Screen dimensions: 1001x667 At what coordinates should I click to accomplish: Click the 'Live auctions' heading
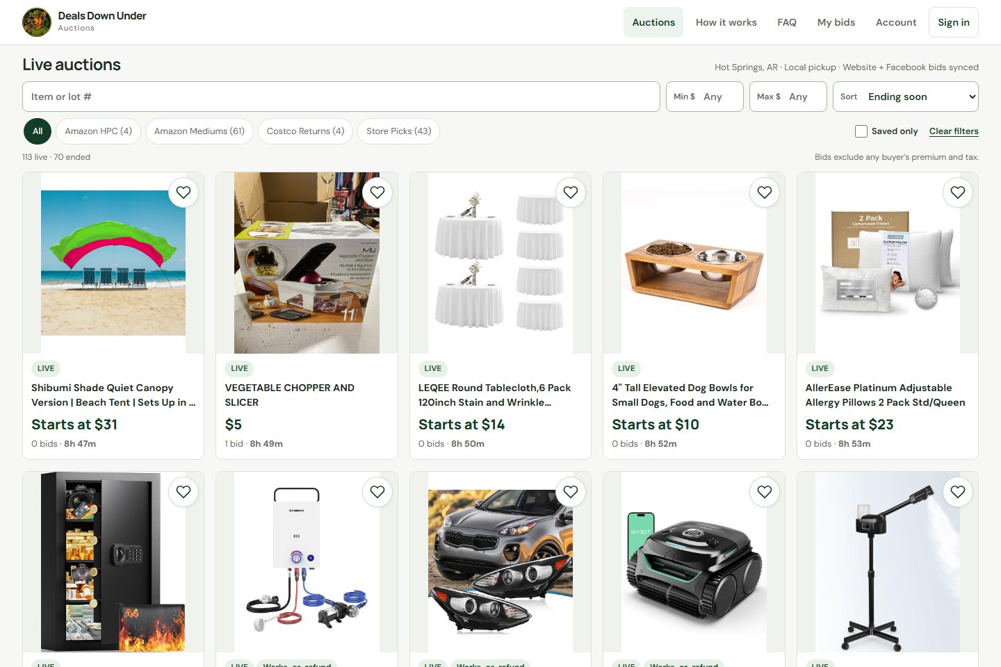click(x=72, y=65)
